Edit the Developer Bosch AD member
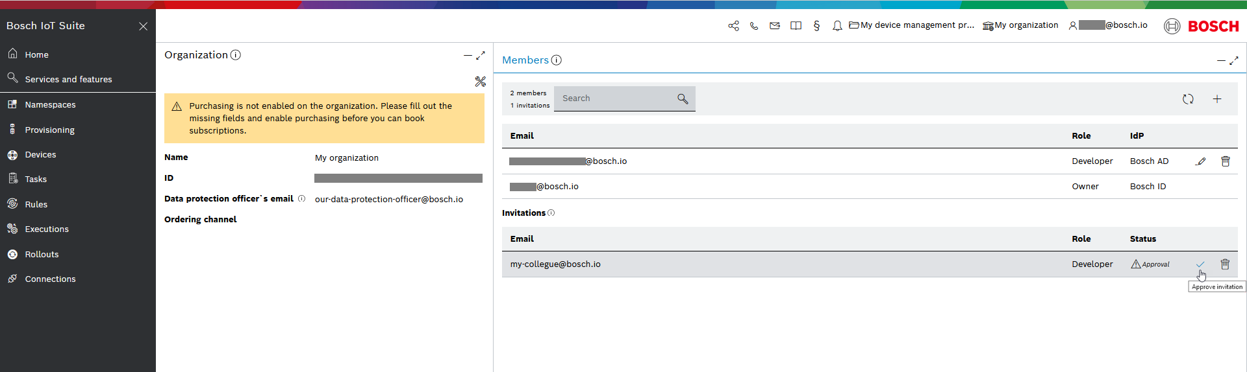Image resolution: width=1247 pixels, height=372 pixels. click(x=1201, y=161)
